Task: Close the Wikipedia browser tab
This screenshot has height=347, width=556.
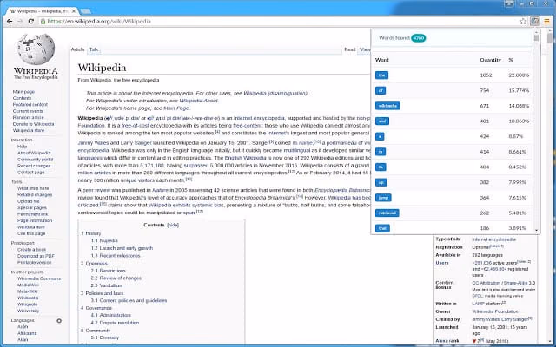Action: tap(74, 11)
